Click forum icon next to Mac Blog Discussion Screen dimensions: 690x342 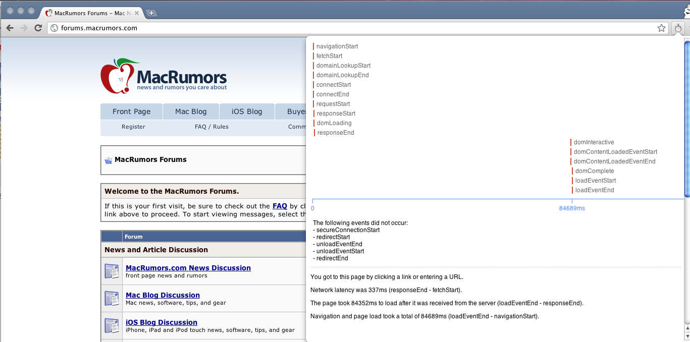[112, 298]
